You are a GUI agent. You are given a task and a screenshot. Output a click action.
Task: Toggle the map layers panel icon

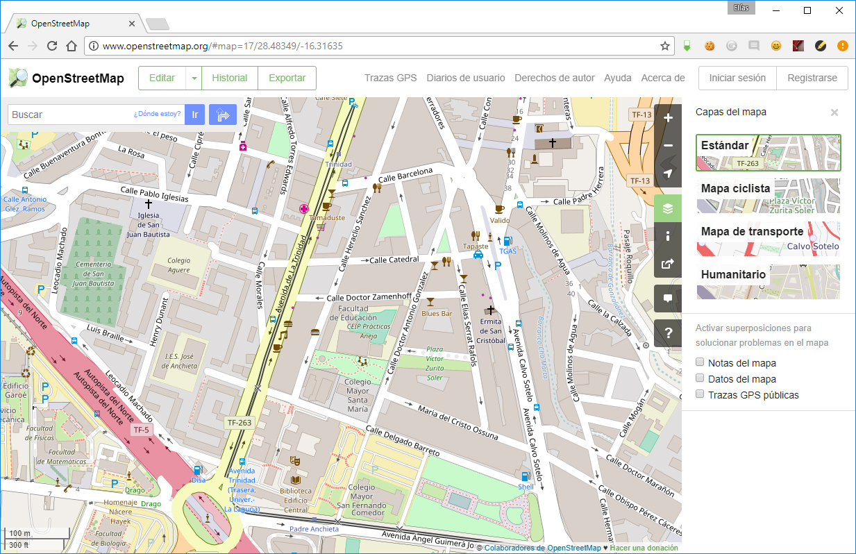(668, 208)
